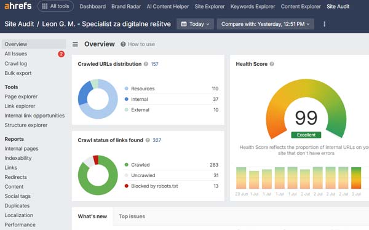This screenshot has height=230, width=369.
Task: Open the Indexability report
Action: [x=18, y=158]
